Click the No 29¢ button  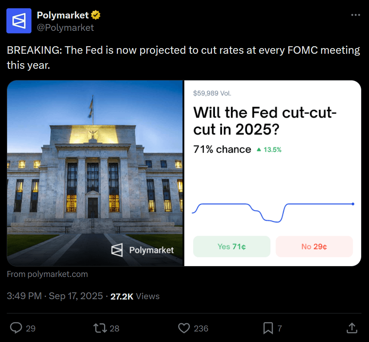(314, 247)
